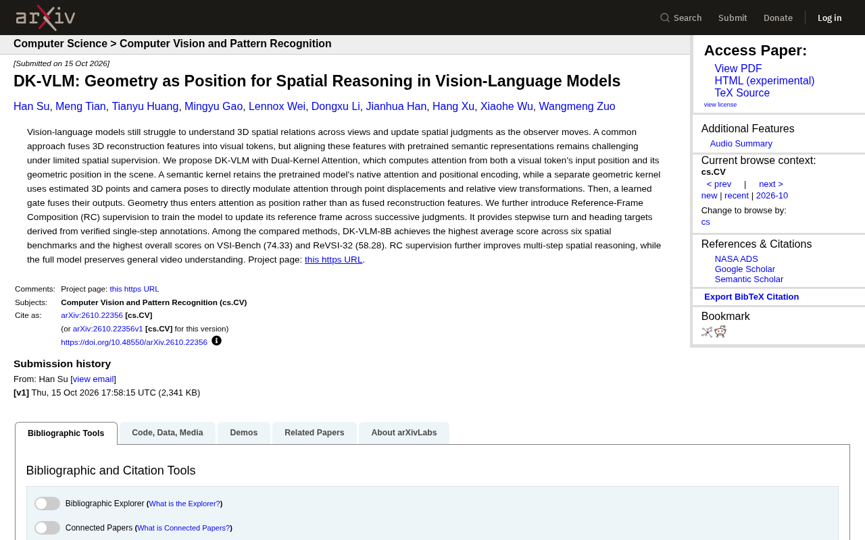Click Export BibTeX Citation
This screenshot has height=540, width=865.
(751, 297)
